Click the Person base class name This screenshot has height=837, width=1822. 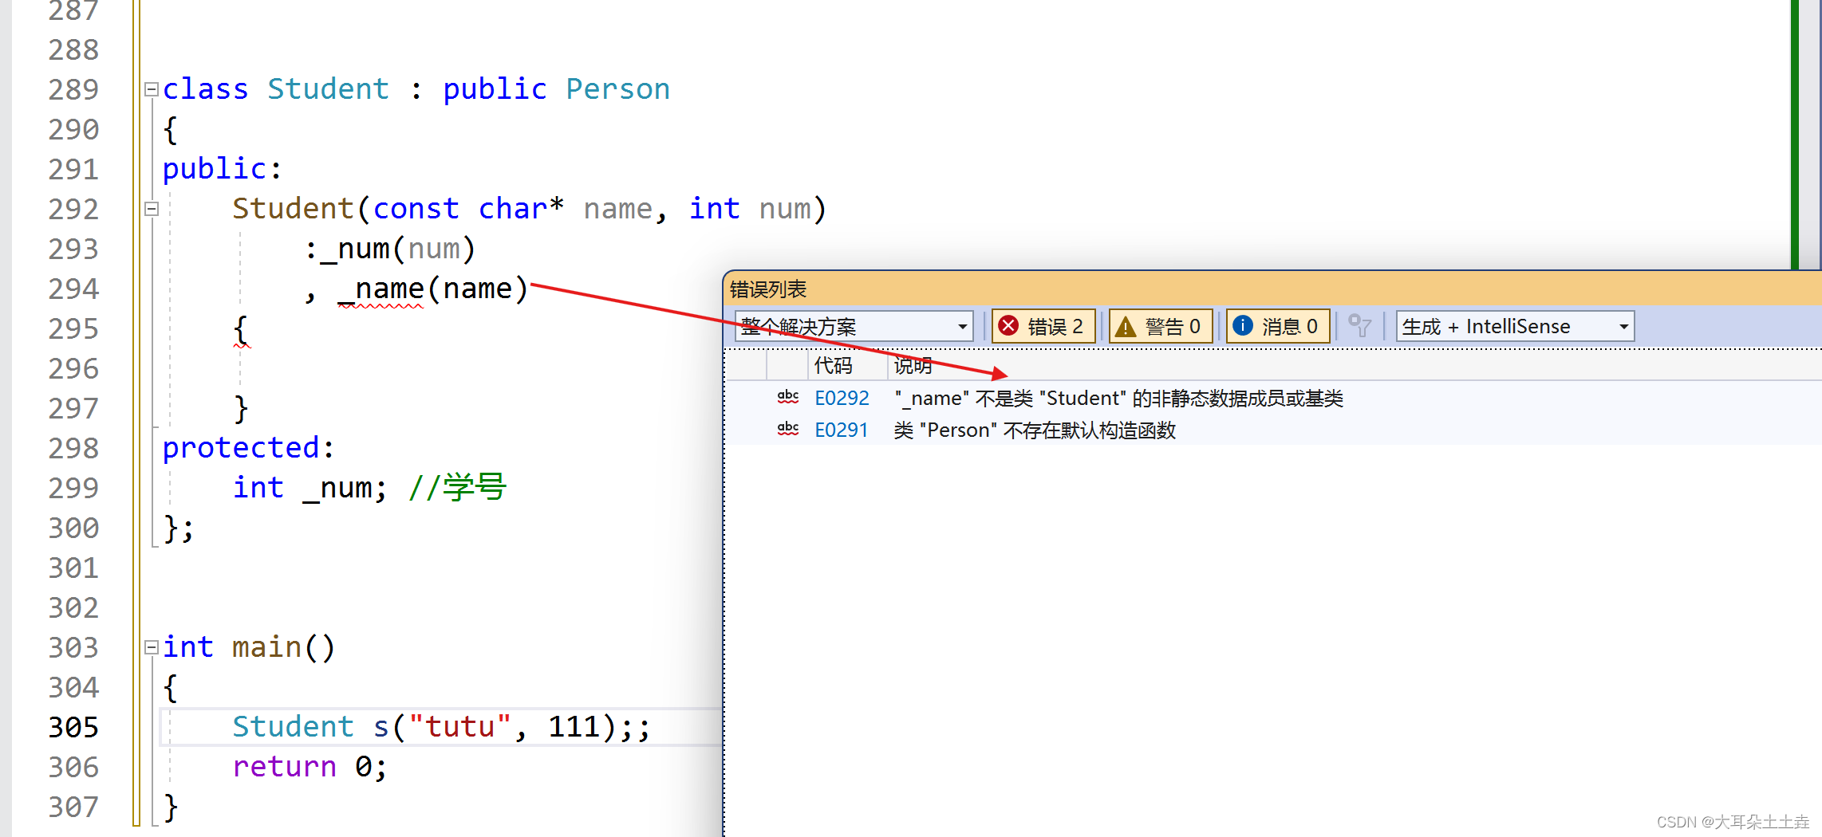click(618, 89)
